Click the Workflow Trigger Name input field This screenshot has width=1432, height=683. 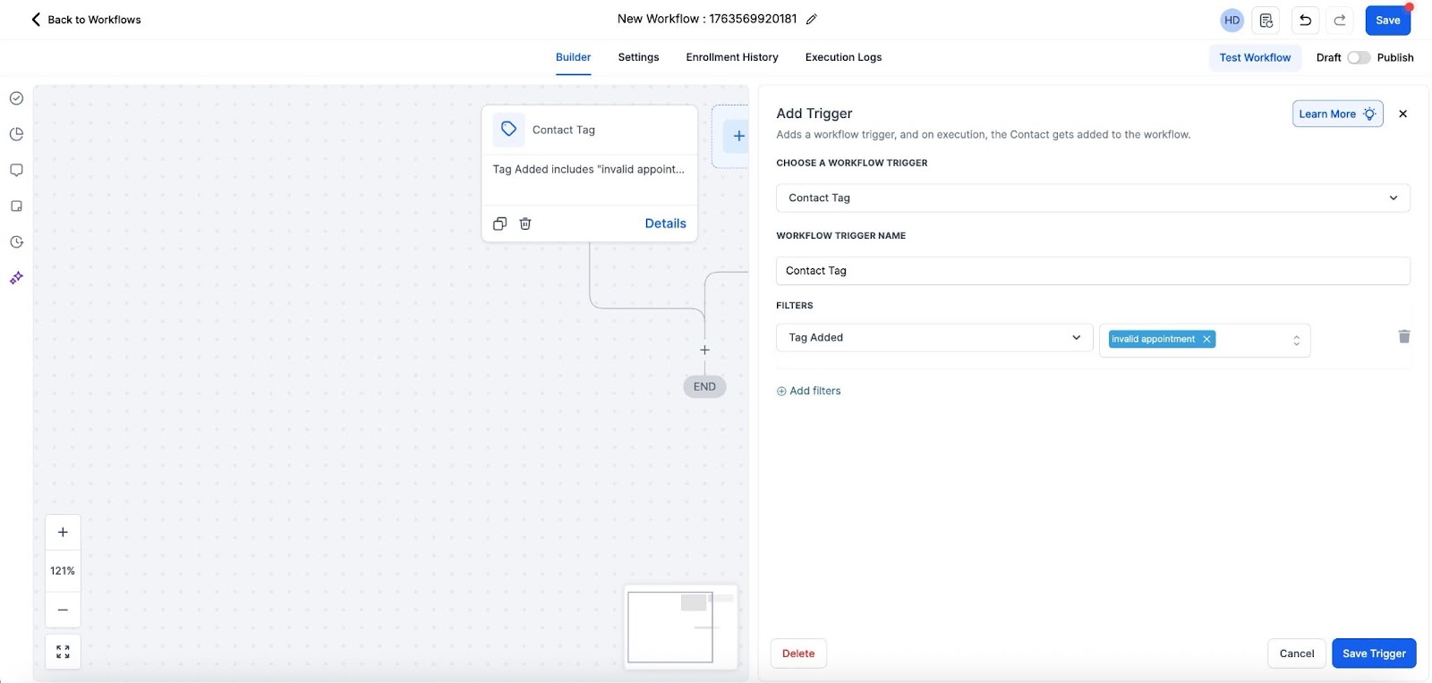click(1092, 271)
